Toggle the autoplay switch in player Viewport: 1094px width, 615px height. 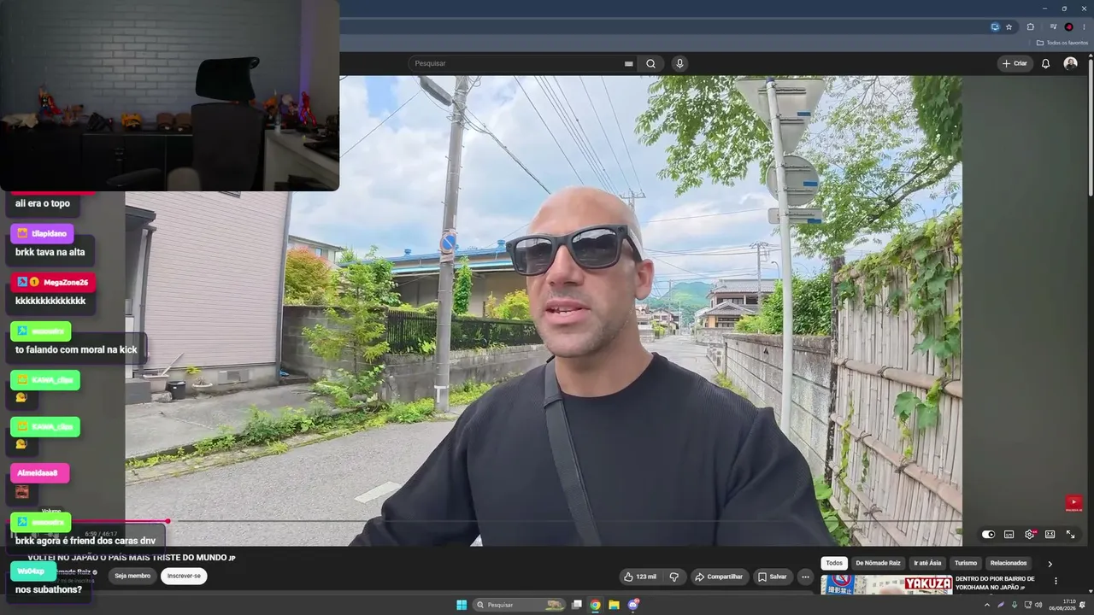pos(989,535)
